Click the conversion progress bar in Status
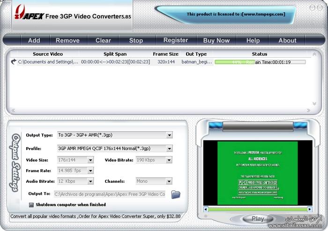 click(x=260, y=62)
